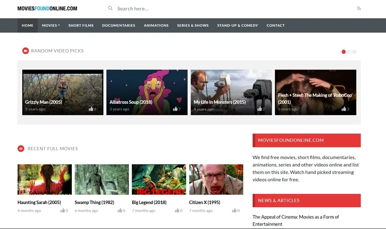Click thumbs-up icon under Citizen X
Screen dimensions: 386x229
click(x=234, y=211)
